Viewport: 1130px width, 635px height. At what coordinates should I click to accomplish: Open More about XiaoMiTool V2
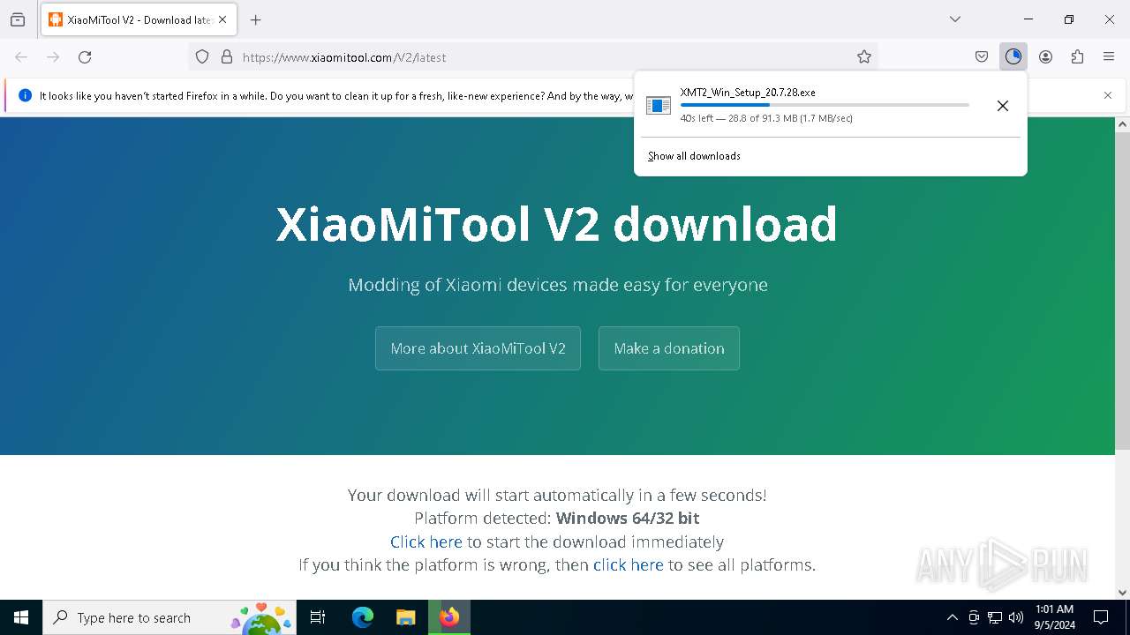pyautogui.click(x=478, y=348)
